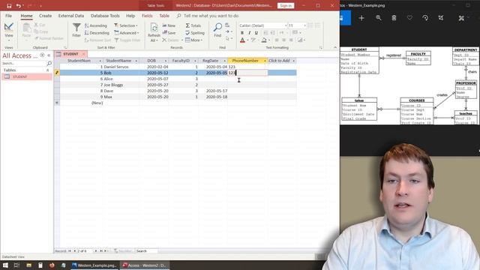Expand the font name combo box
This screenshot has height=270, width=480.
[x=286, y=25]
